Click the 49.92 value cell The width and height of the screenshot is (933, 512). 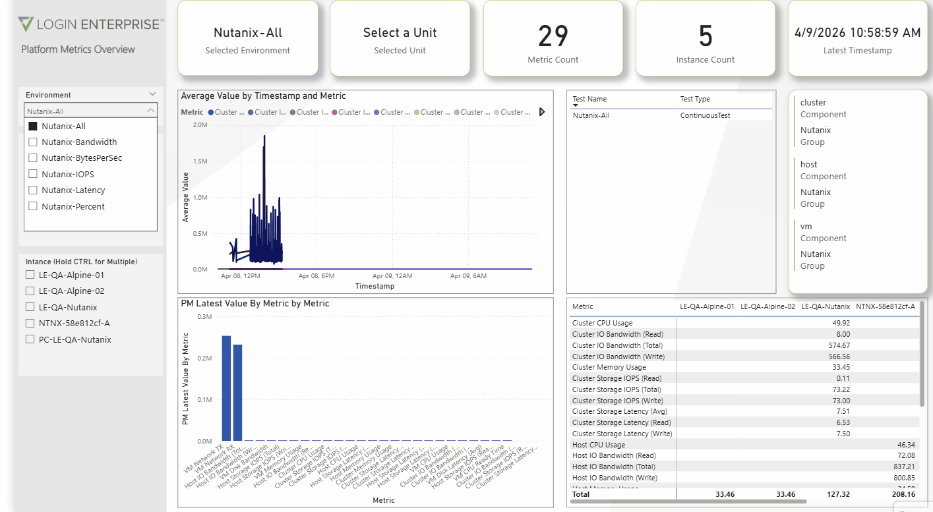coord(841,323)
